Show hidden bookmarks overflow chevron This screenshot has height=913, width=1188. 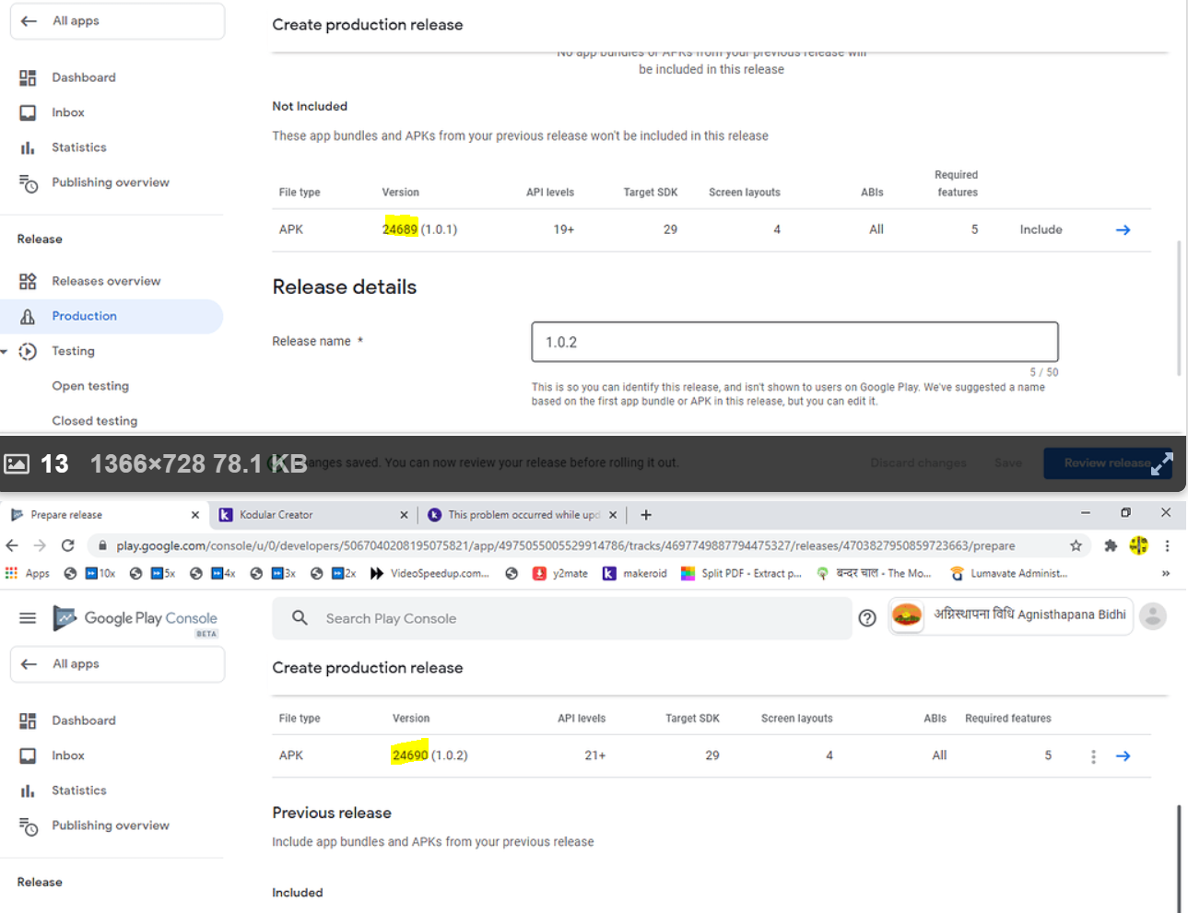tap(1166, 573)
